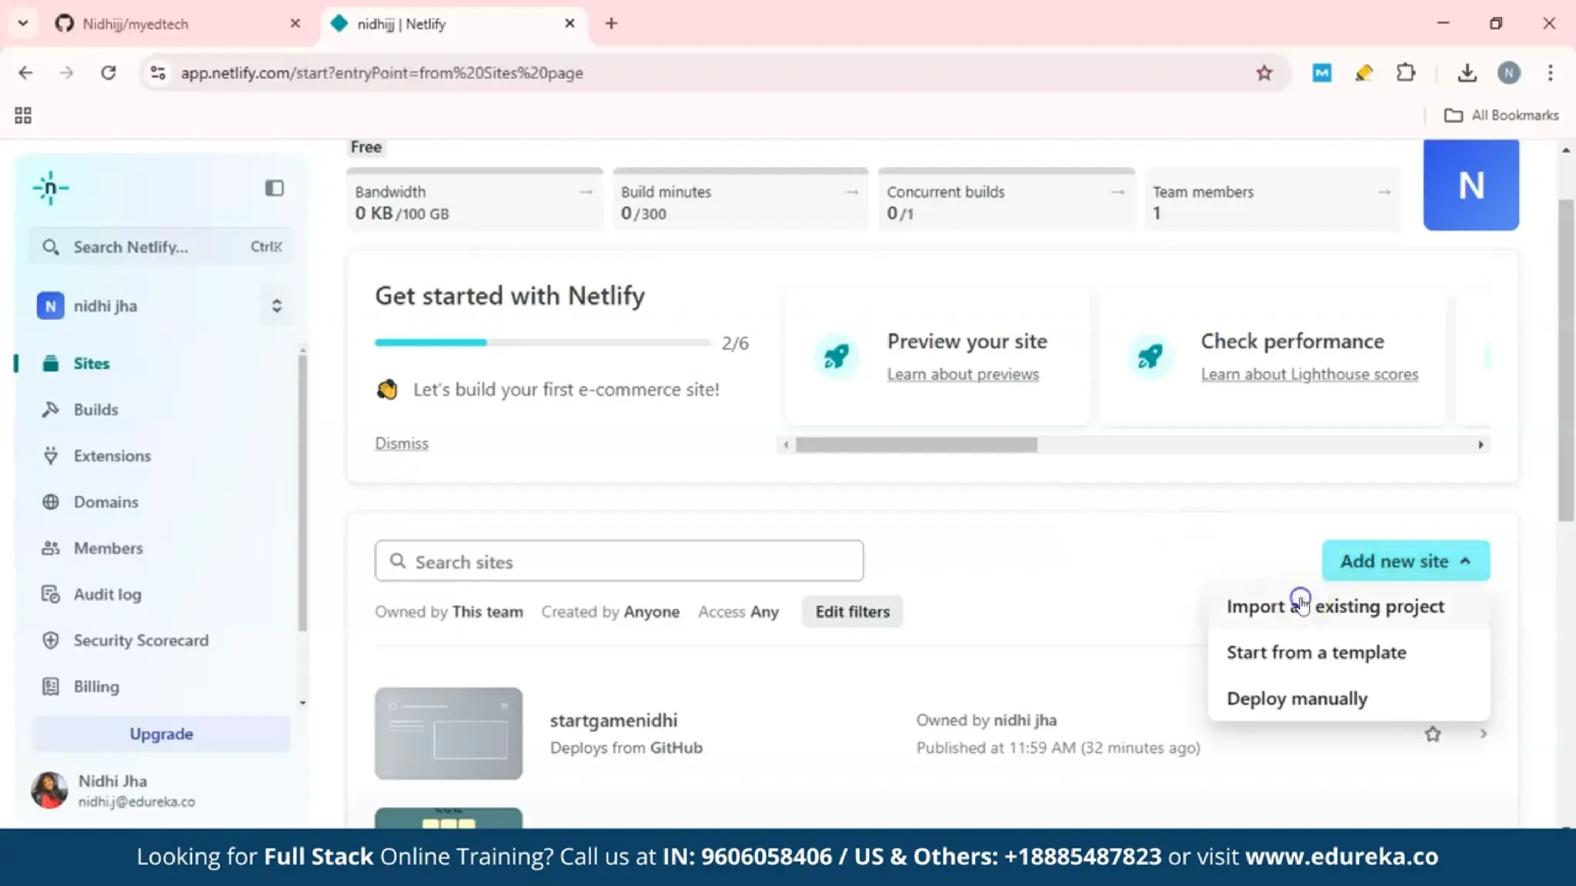Viewport: 1576px width, 886px height.
Task: Open Nidhi Jha user profile avatar
Action: [49, 790]
